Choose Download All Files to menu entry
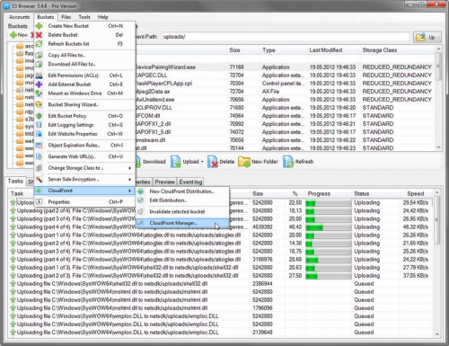The height and width of the screenshot is (346, 449). [84, 64]
